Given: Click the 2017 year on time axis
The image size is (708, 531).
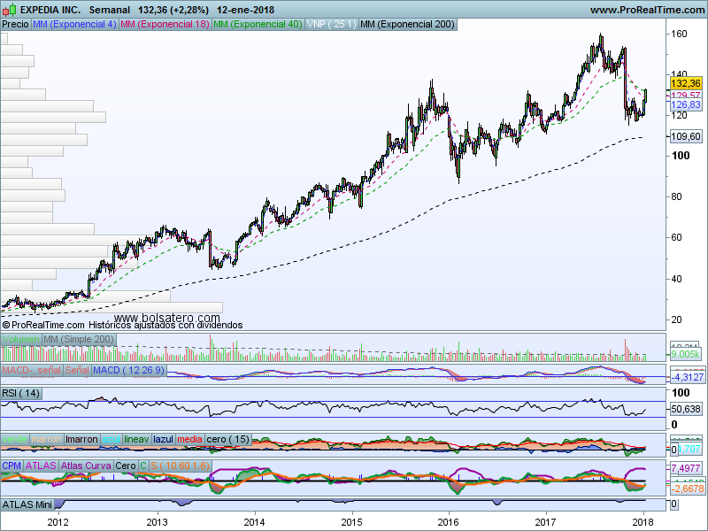Looking at the screenshot, I should click(x=546, y=522).
